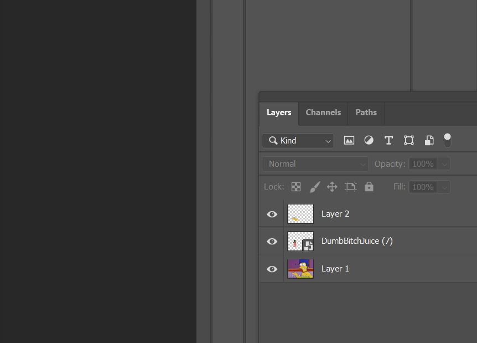Hide Layer 2 visibility eye
This screenshot has width=477, height=343.
coord(272,214)
